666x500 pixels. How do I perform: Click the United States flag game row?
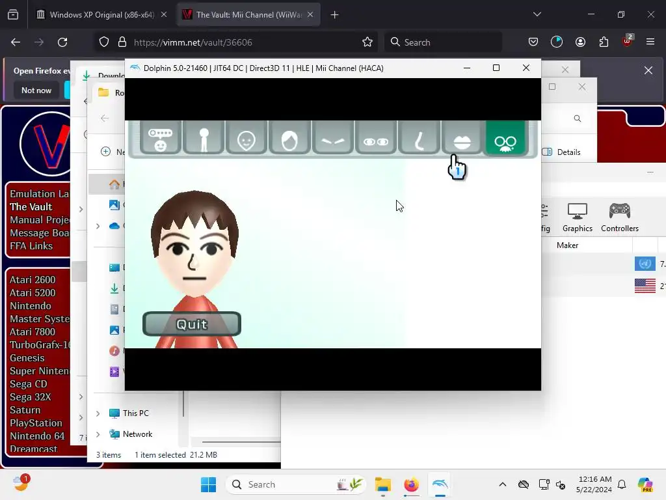(604, 286)
